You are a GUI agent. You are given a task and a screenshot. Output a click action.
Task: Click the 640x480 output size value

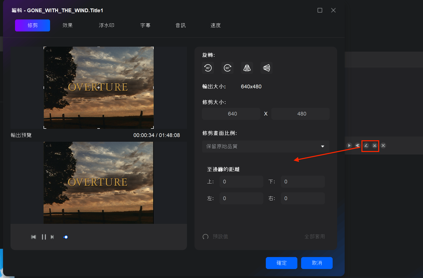coord(251,87)
